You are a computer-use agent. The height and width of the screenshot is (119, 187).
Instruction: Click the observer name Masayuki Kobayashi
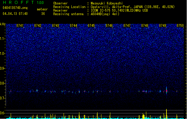point(107,3)
